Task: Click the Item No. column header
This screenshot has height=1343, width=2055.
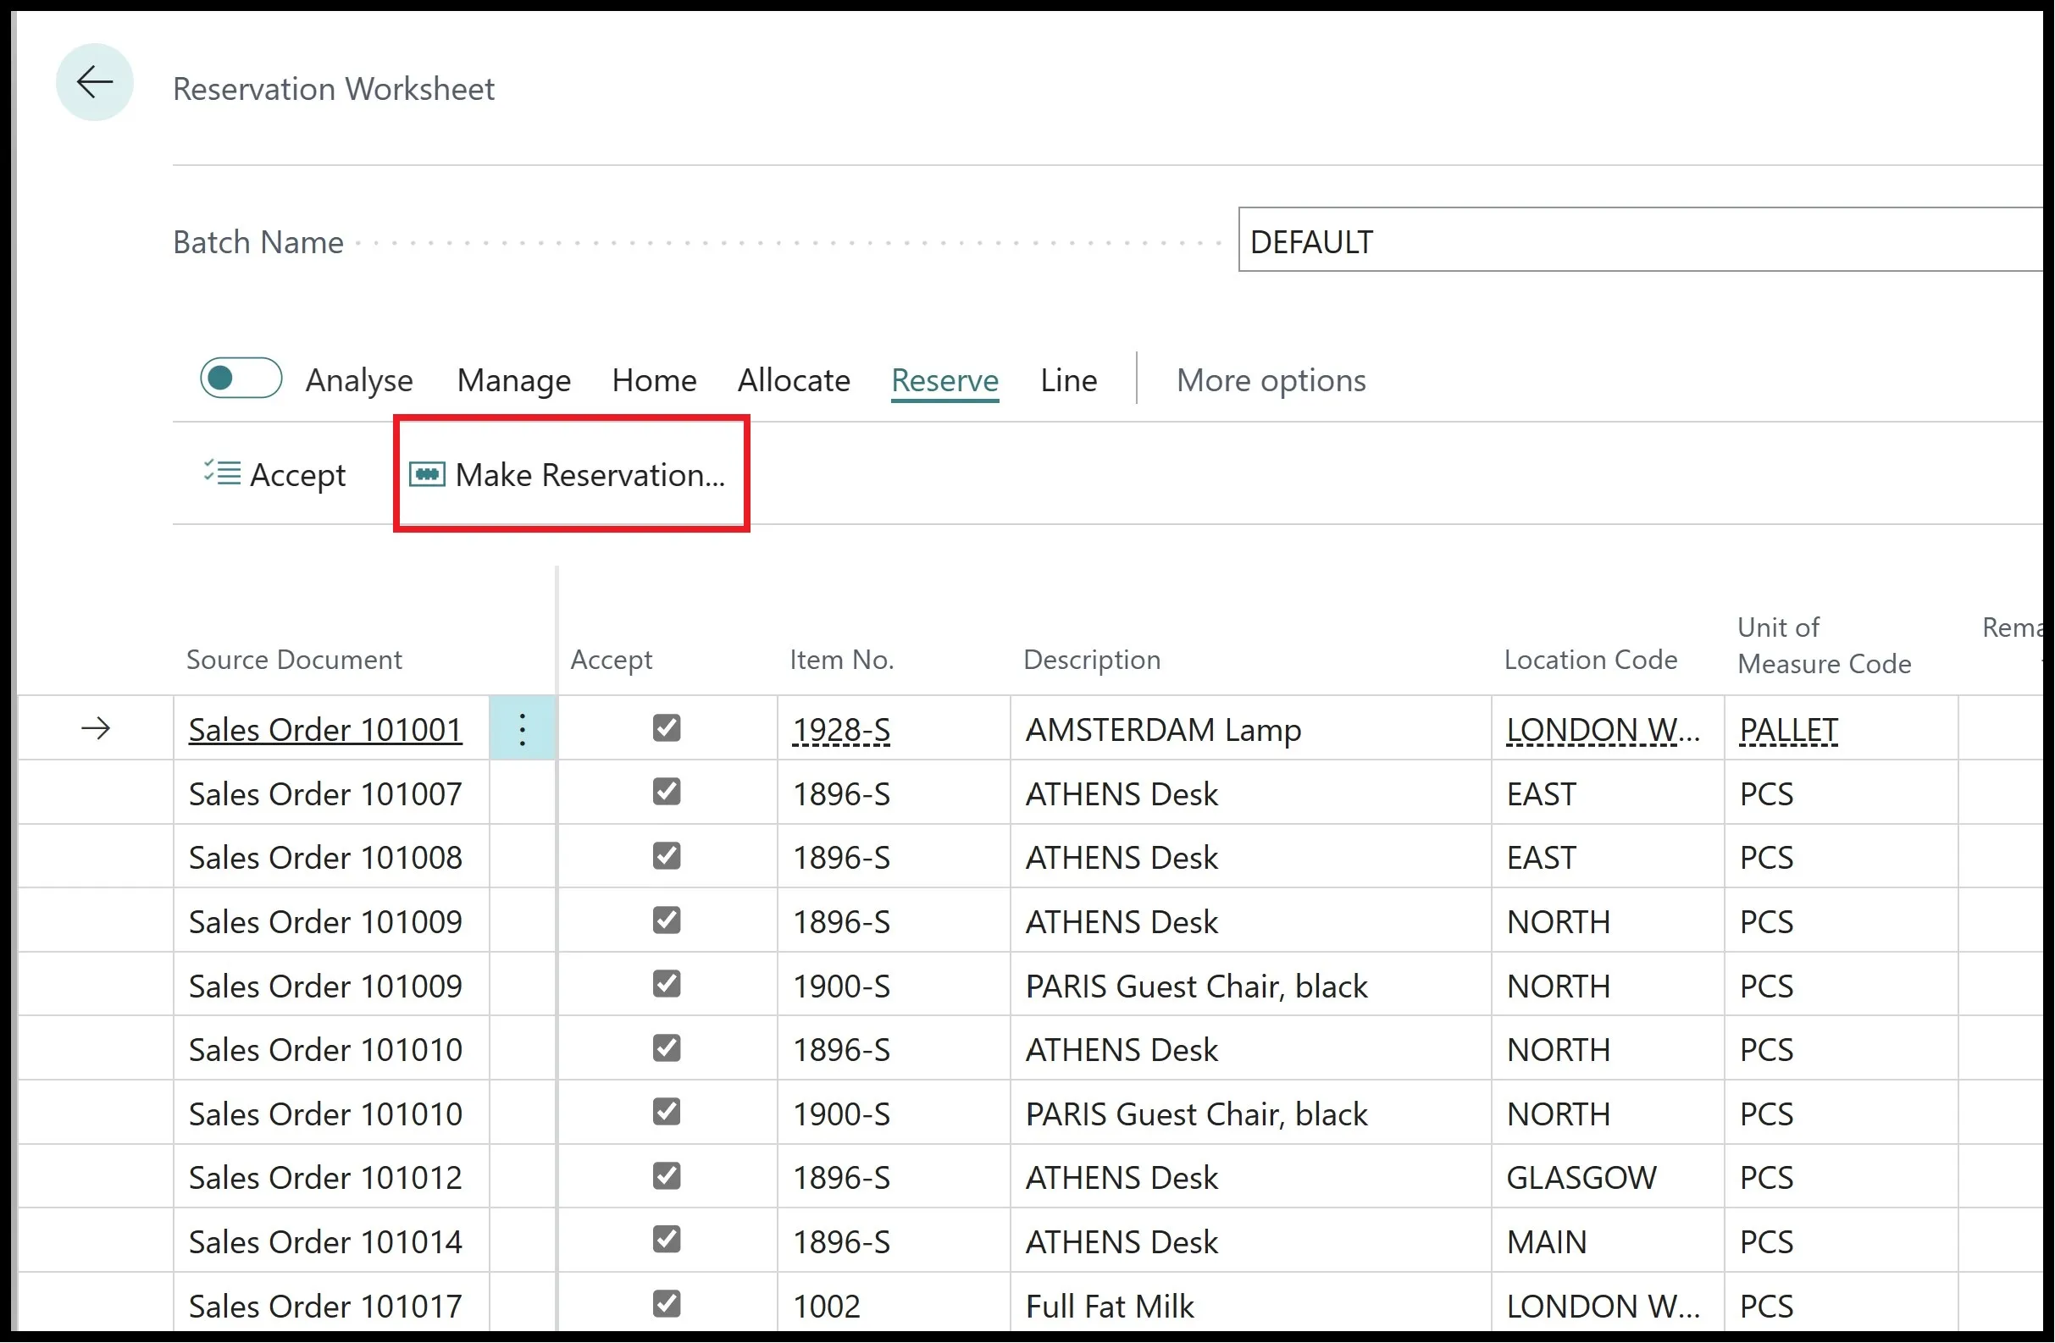Action: point(842,660)
